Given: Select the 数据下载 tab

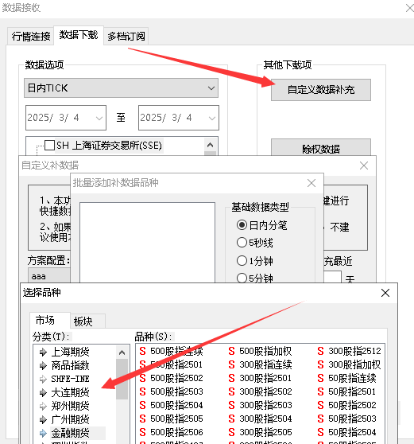Looking at the screenshot, I should [x=79, y=35].
